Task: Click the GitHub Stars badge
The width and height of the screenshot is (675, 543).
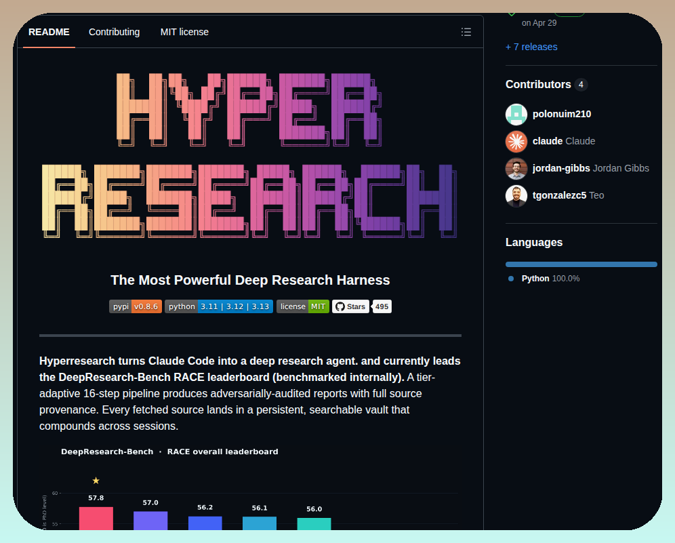Action: (x=350, y=306)
